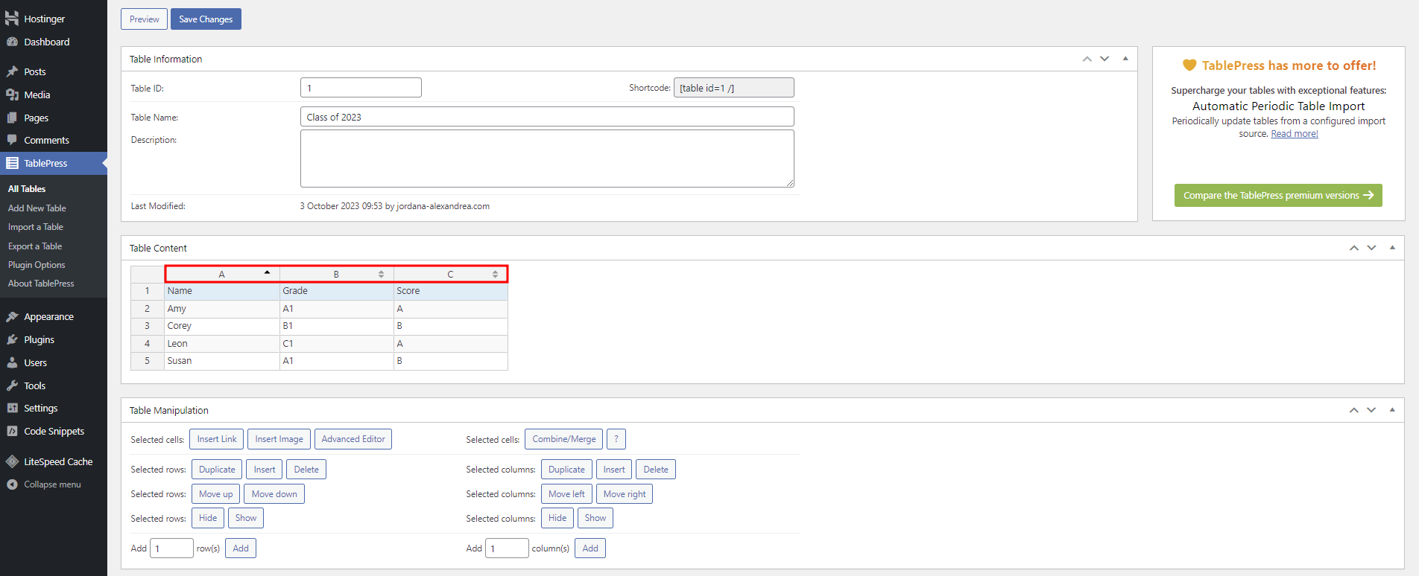Move Table Manipulation panel down
This screenshot has width=1419, height=576.
tap(1371, 410)
